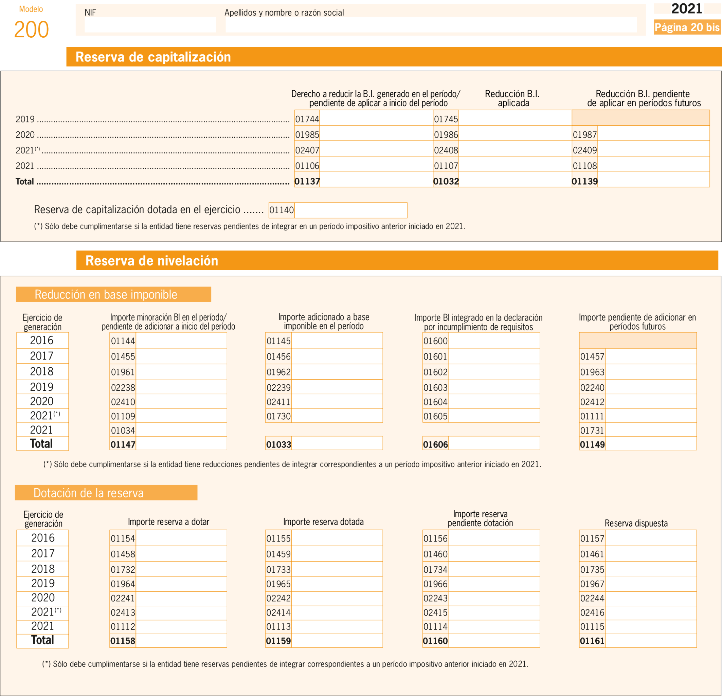Click field 01157 reserva dispuesta 2016

(x=651, y=538)
